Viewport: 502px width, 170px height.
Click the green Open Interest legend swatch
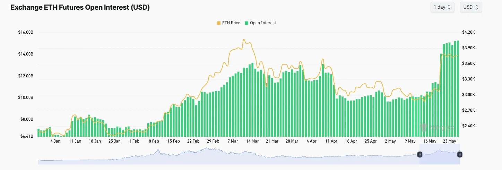246,23
